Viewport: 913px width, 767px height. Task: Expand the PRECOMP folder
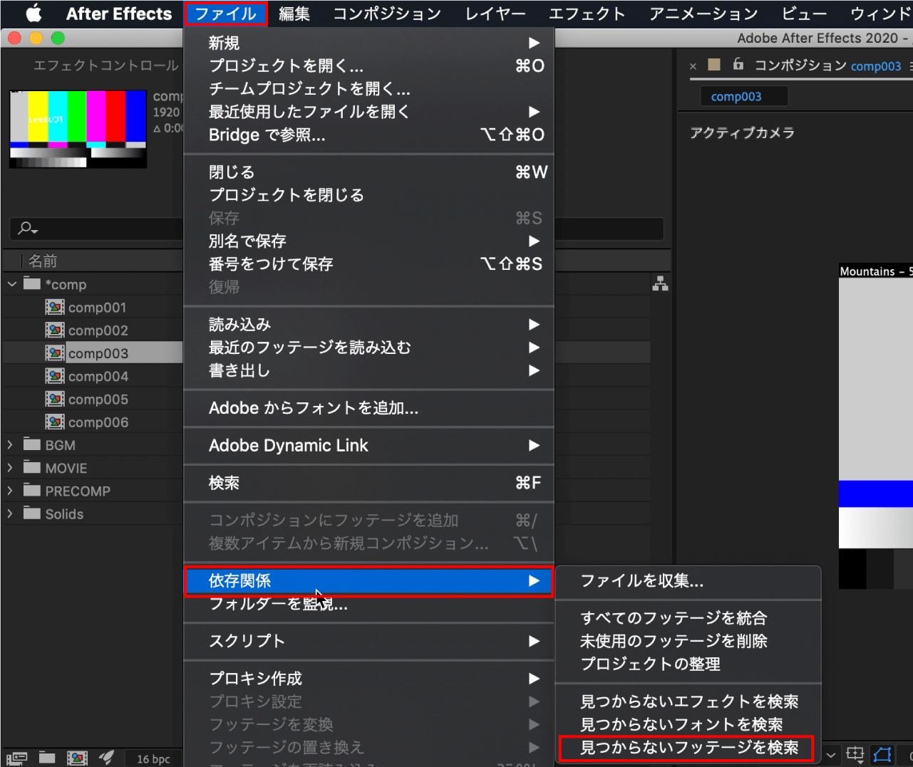[x=10, y=491]
